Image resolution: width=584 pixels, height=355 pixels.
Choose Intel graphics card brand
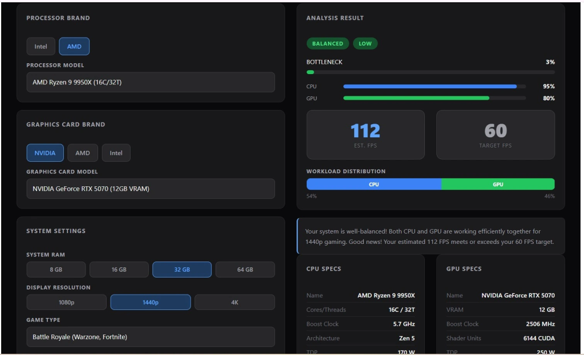pyautogui.click(x=116, y=153)
